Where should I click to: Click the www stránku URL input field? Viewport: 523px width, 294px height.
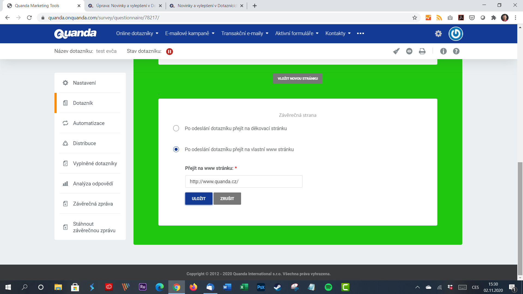click(244, 181)
